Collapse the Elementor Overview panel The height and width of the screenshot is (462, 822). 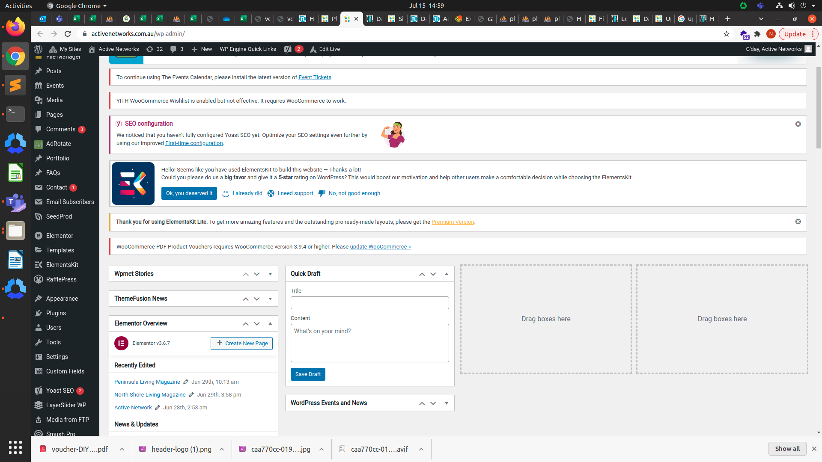click(270, 324)
